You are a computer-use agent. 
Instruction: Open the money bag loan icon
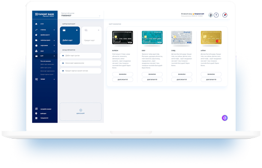tap(36, 51)
